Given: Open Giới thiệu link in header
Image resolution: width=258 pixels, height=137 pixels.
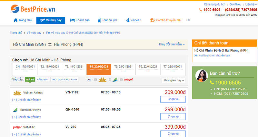Looking at the screenshot, I should [235, 5].
